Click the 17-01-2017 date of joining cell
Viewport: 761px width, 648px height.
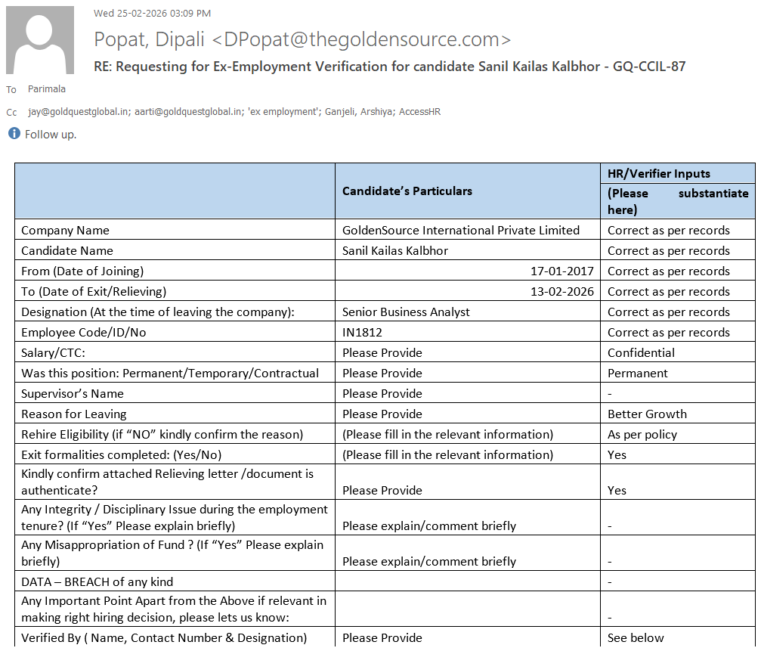(561, 271)
